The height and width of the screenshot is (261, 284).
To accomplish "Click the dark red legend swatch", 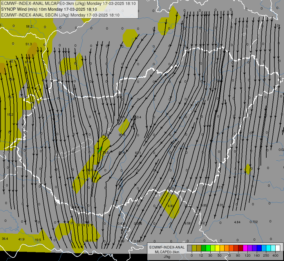I will point(240,248).
